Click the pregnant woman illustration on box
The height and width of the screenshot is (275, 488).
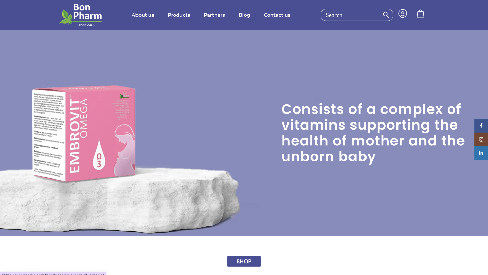(125, 150)
